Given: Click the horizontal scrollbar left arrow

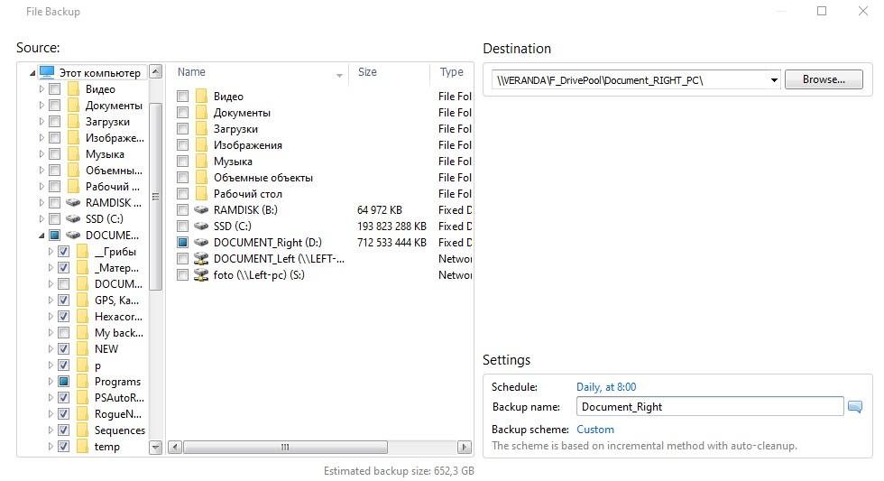Looking at the screenshot, I should tap(175, 448).
